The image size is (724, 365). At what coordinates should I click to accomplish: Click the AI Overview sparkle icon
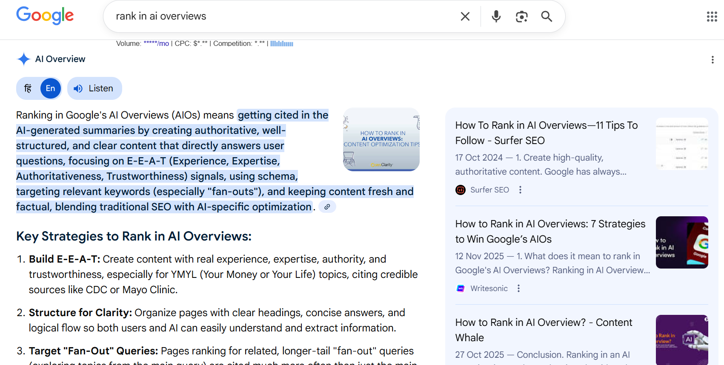[x=24, y=59]
